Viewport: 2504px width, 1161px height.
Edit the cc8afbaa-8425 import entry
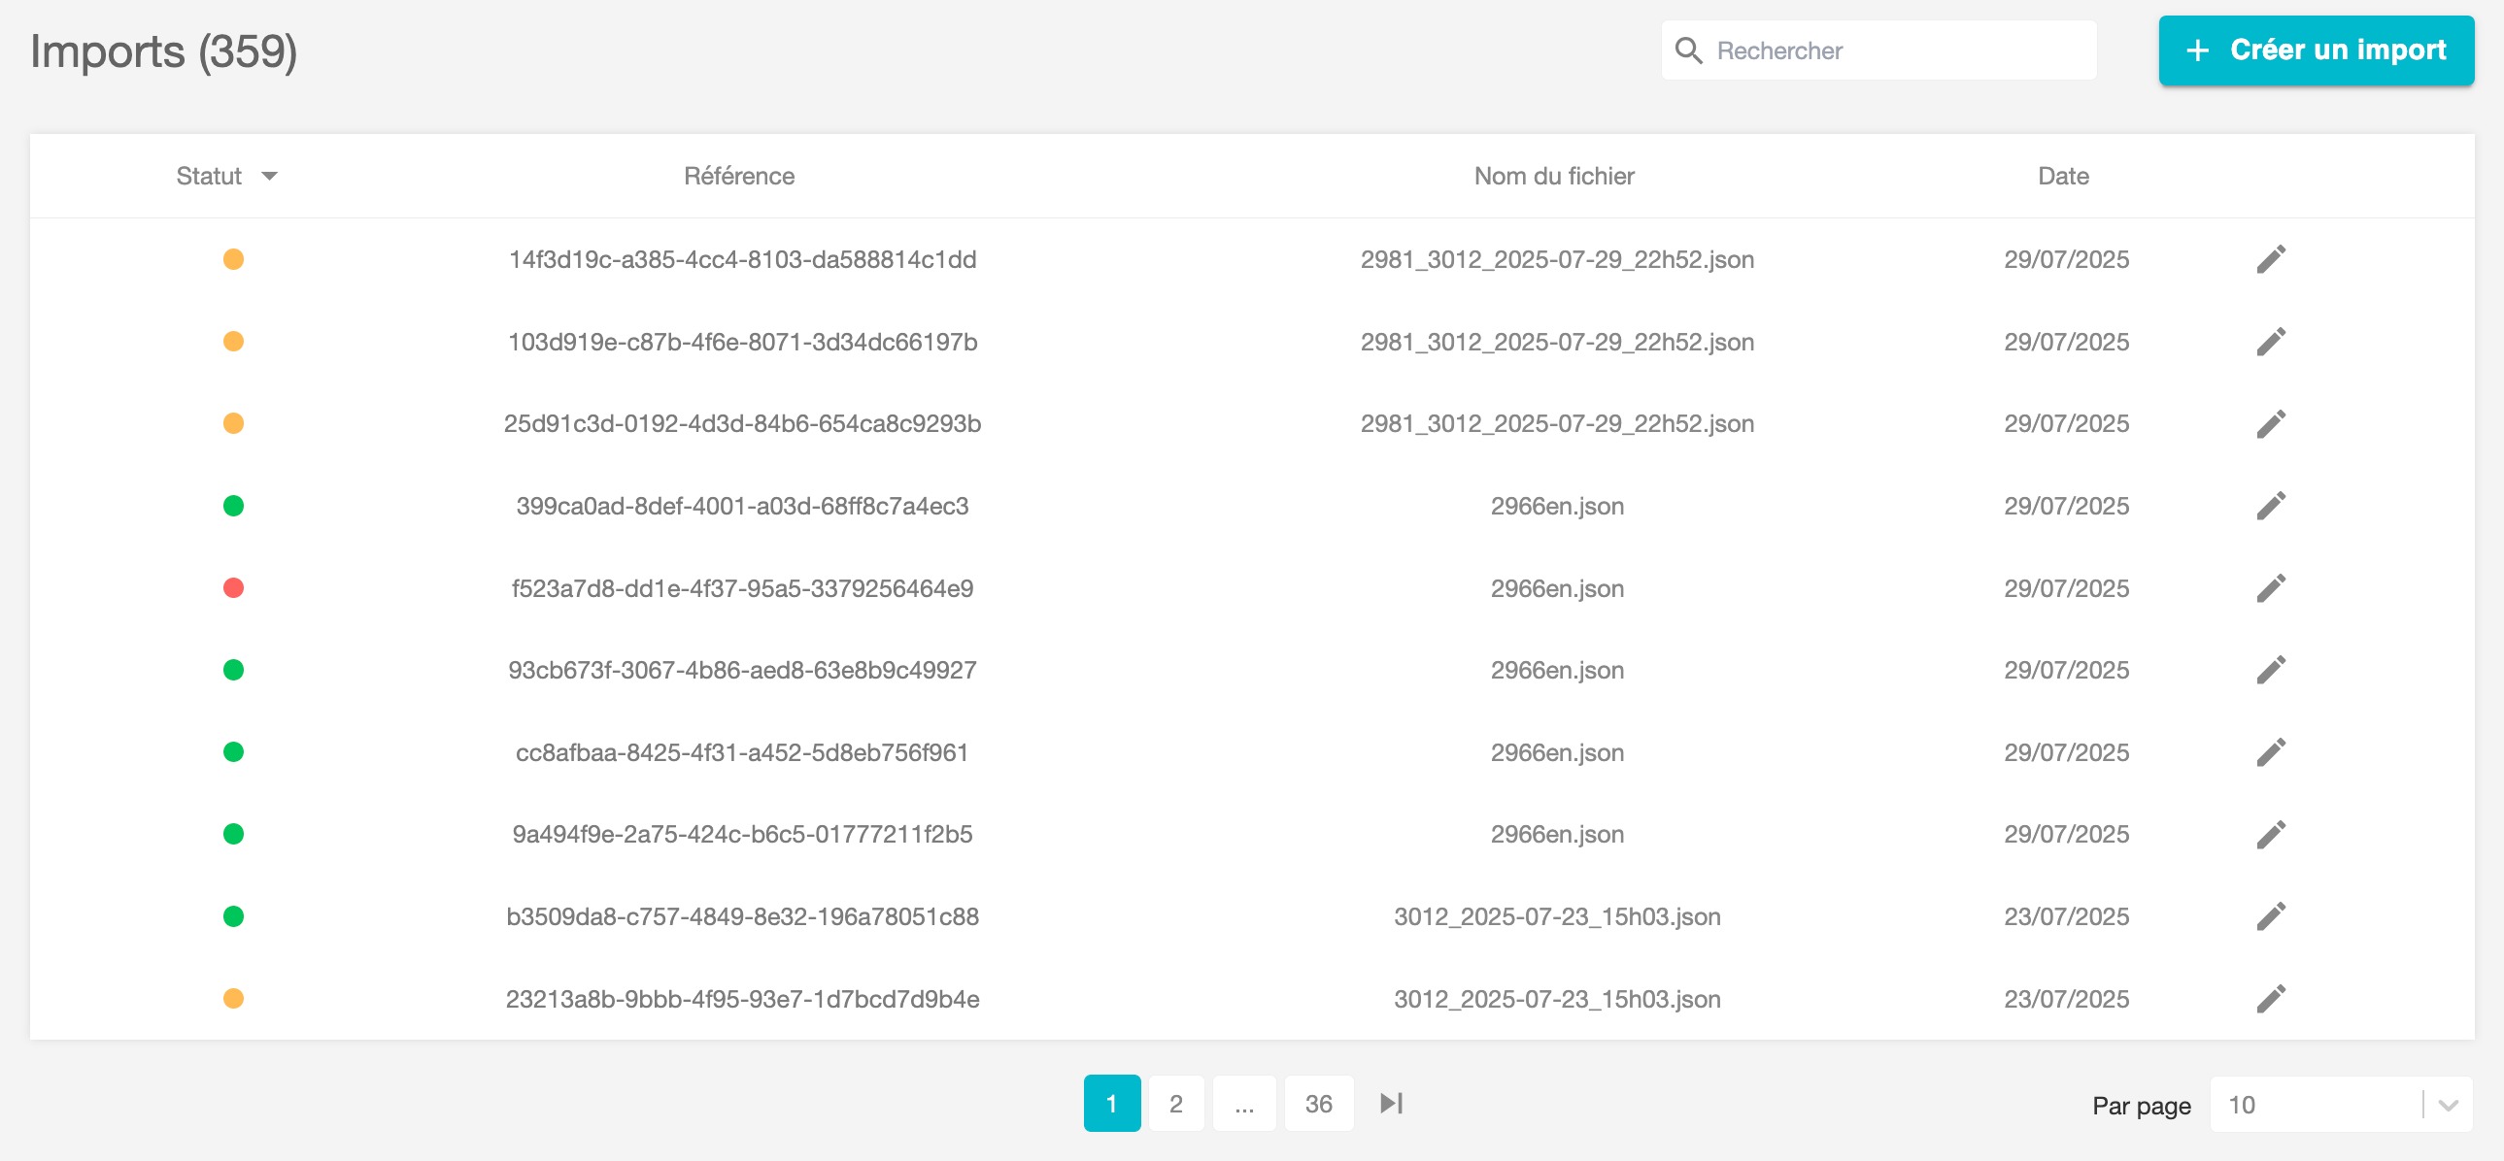tap(2270, 753)
